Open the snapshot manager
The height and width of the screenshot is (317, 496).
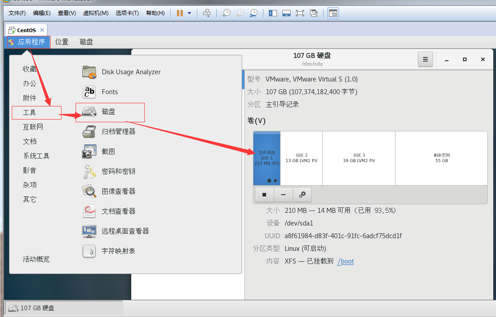254,13
